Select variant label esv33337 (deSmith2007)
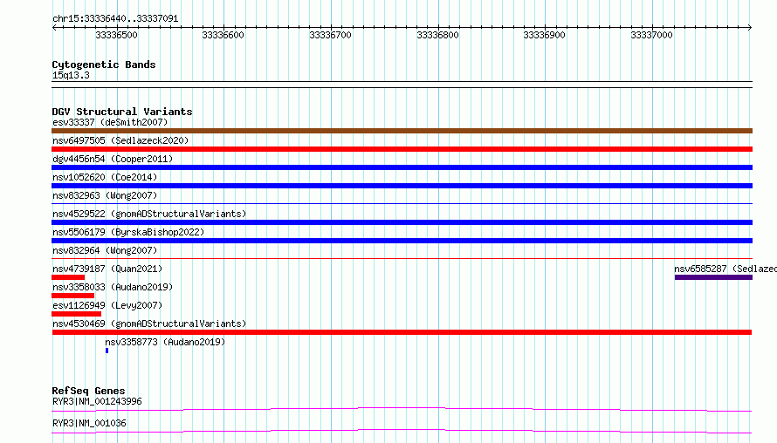Image resolution: width=777 pixels, height=443 pixels. pyautogui.click(x=110, y=122)
